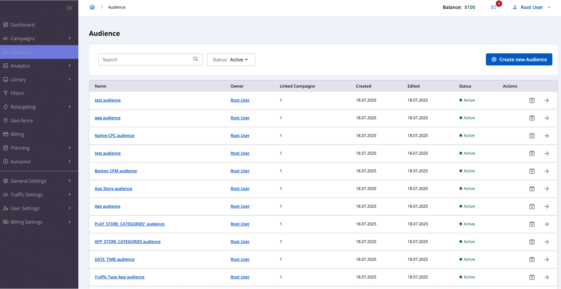
Task: Open Billing Settings in the sidebar
Action: [39, 222]
